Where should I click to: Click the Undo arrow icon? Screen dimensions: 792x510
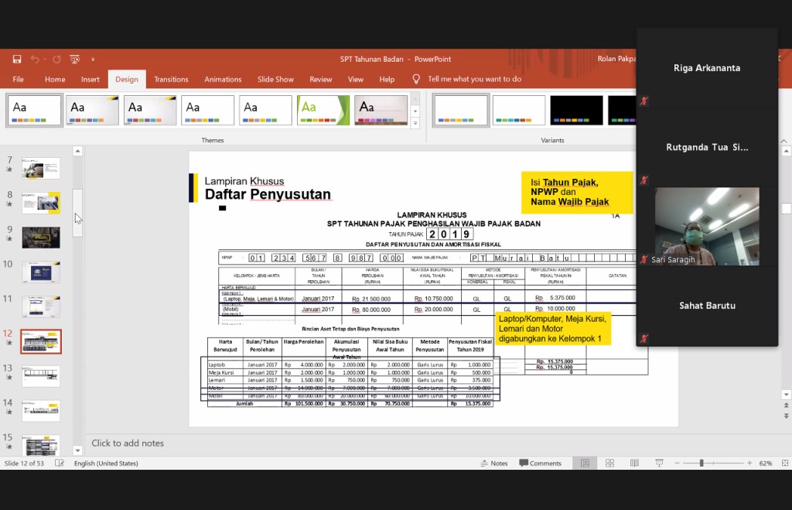pyautogui.click(x=35, y=59)
